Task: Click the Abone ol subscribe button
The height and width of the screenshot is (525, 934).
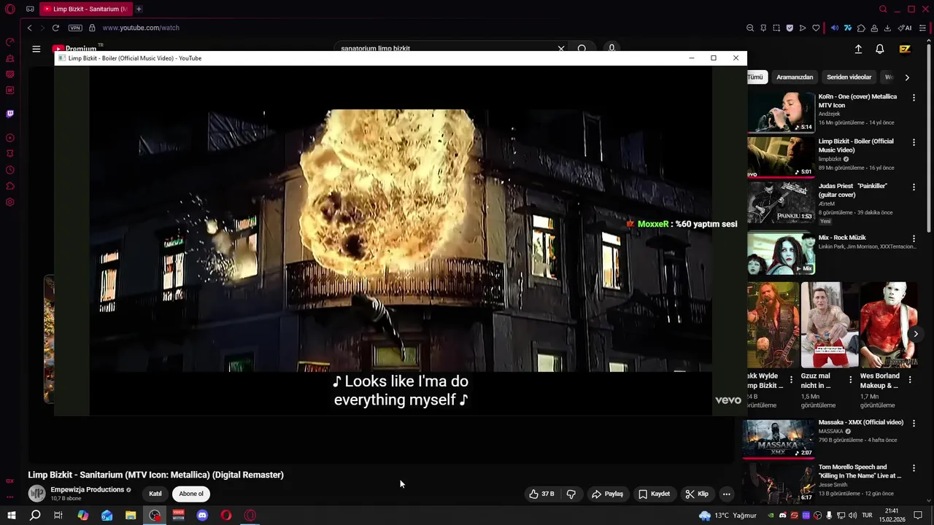Action: click(191, 494)
